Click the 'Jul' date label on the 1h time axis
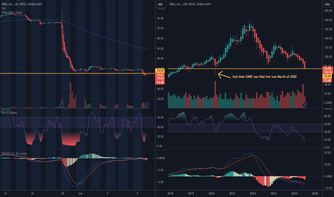The image size is (334, 197). pos(80,193)
